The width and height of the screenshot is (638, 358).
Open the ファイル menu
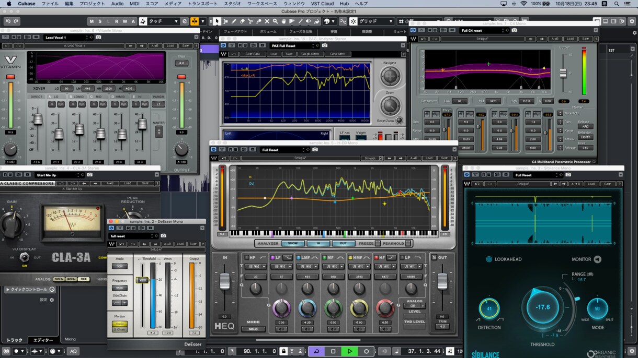coord(50,4)
